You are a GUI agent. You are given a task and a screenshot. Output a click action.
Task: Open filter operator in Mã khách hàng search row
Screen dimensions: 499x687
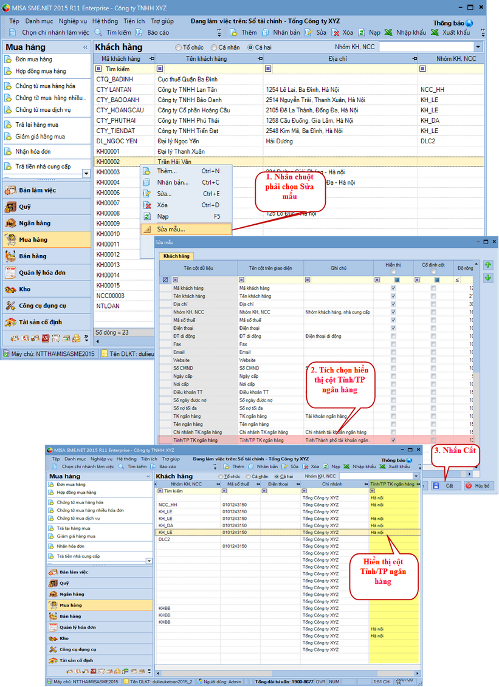tap(98, 69)
